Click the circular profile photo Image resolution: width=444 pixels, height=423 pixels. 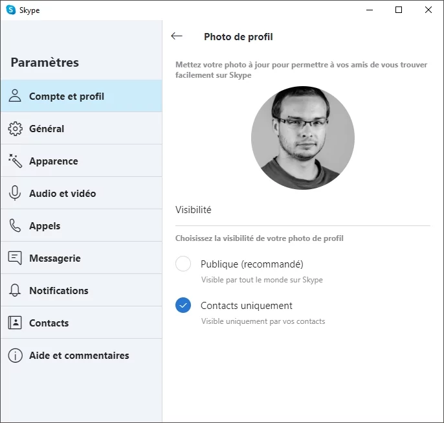303,138
